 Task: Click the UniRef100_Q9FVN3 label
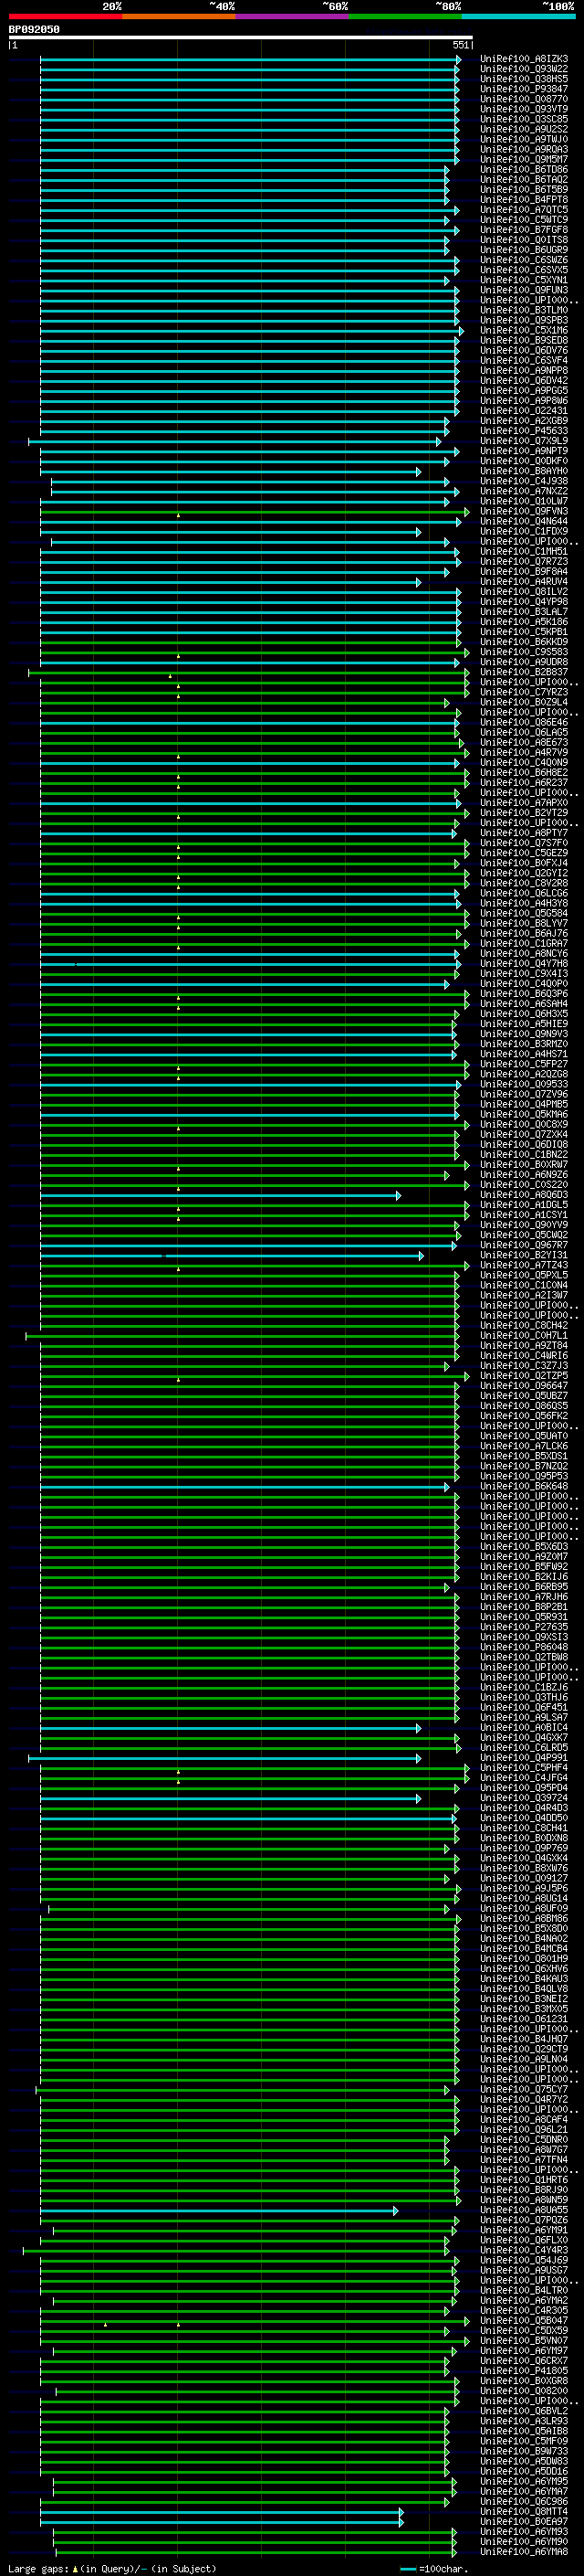[524, 511]
